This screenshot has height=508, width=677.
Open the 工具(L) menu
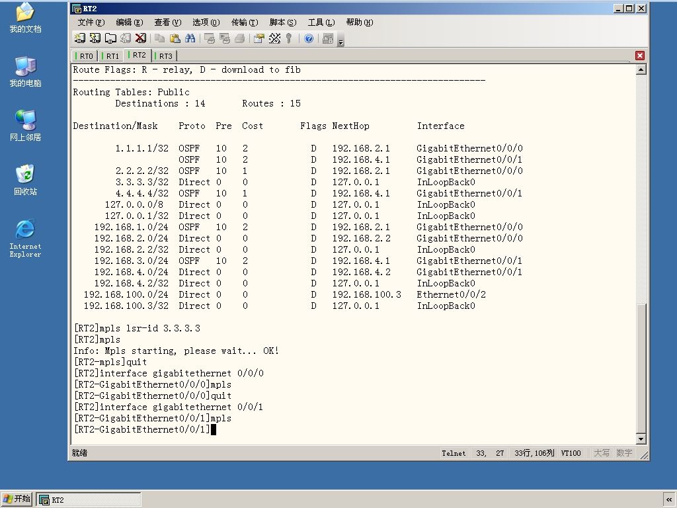pos(322,22)
